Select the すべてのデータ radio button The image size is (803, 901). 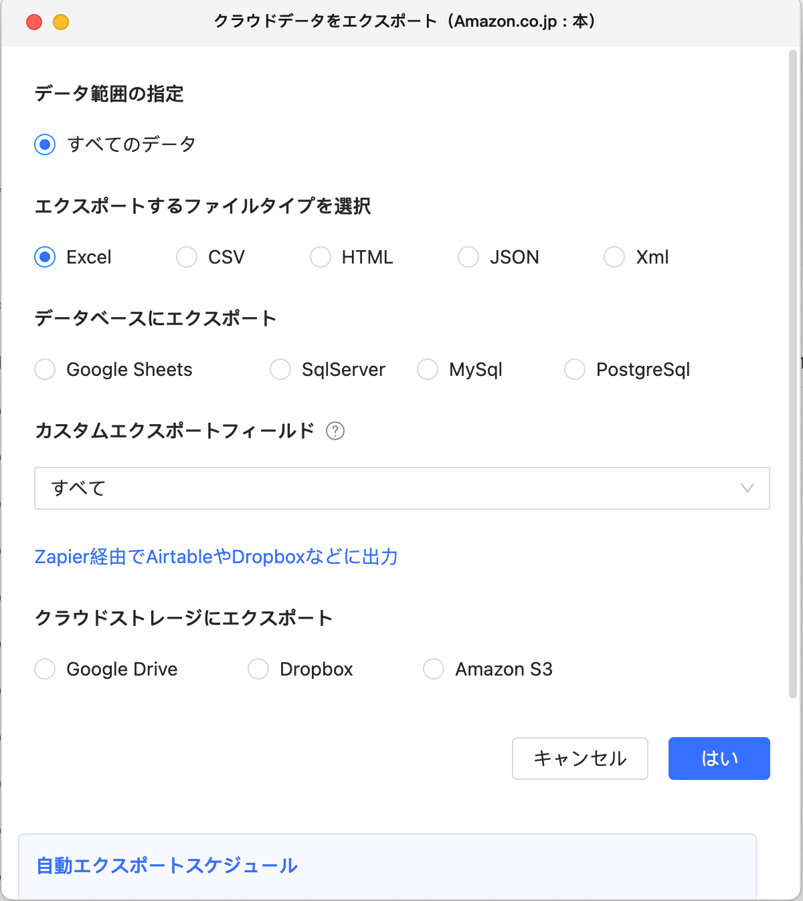[45, 144]
